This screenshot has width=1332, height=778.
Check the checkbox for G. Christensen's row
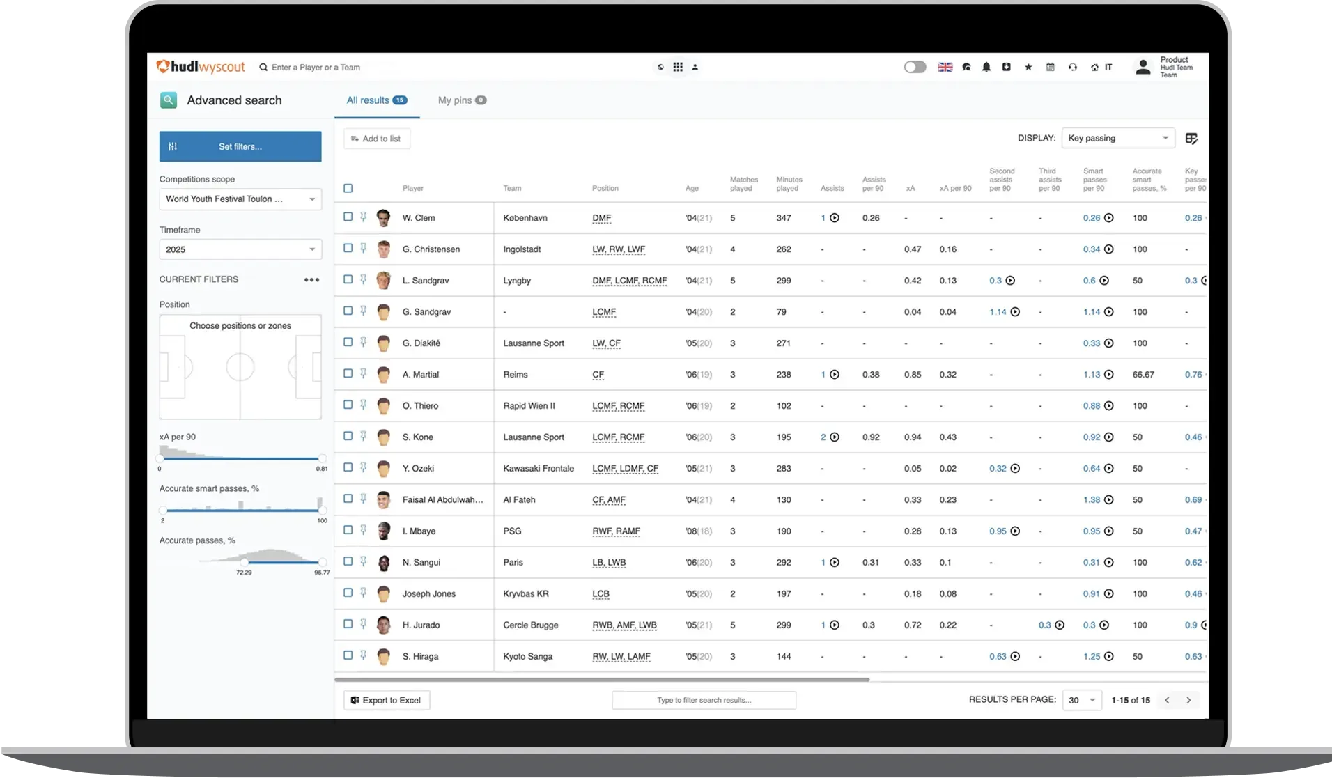(x=348, y=249)
